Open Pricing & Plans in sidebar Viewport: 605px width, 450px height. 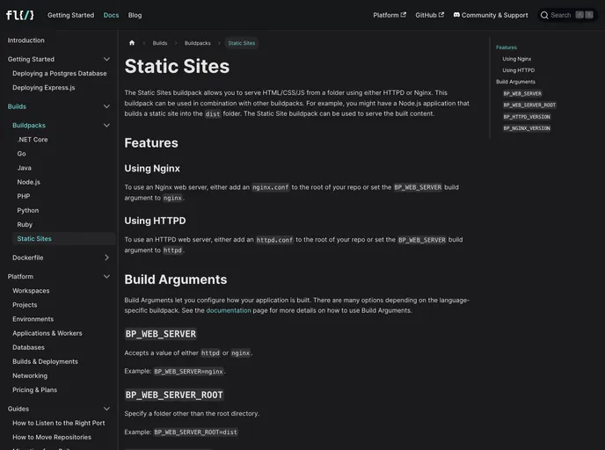tap(34, 390)
